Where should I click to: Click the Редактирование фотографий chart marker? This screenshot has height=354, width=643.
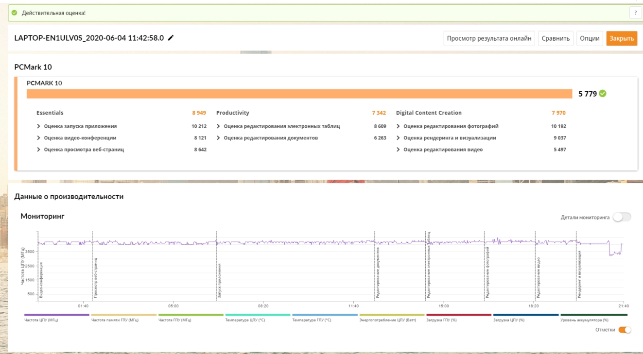coord(487,272)
